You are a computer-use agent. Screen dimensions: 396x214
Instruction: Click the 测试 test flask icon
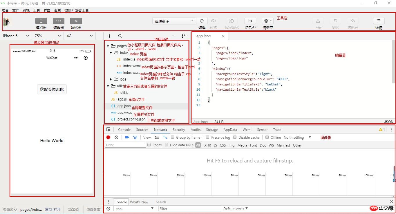(335, 21)
